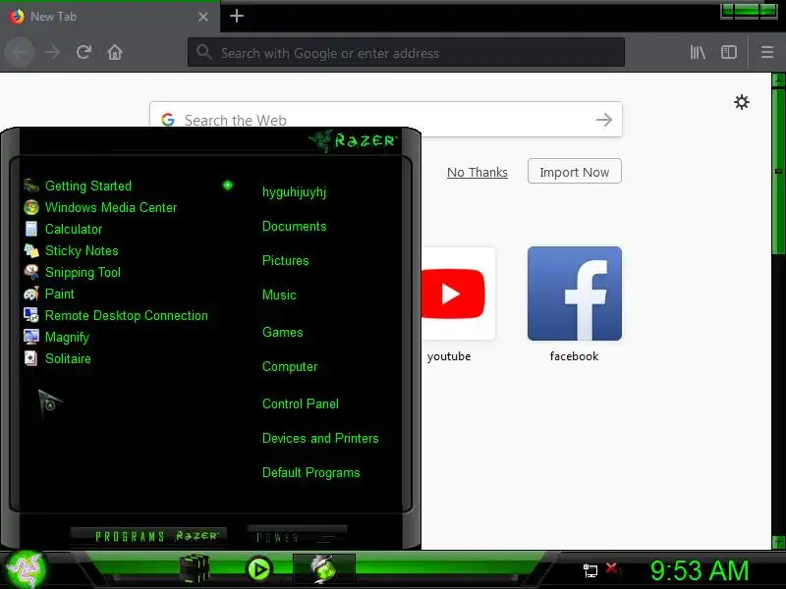Open the green play media player taskbar icon
This screenshot has width=786, height=589.
259,569
